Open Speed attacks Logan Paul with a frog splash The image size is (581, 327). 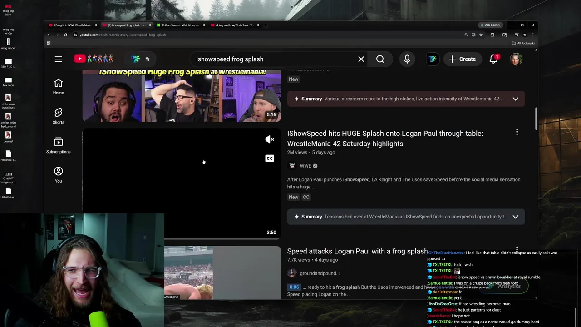[357, 251]
